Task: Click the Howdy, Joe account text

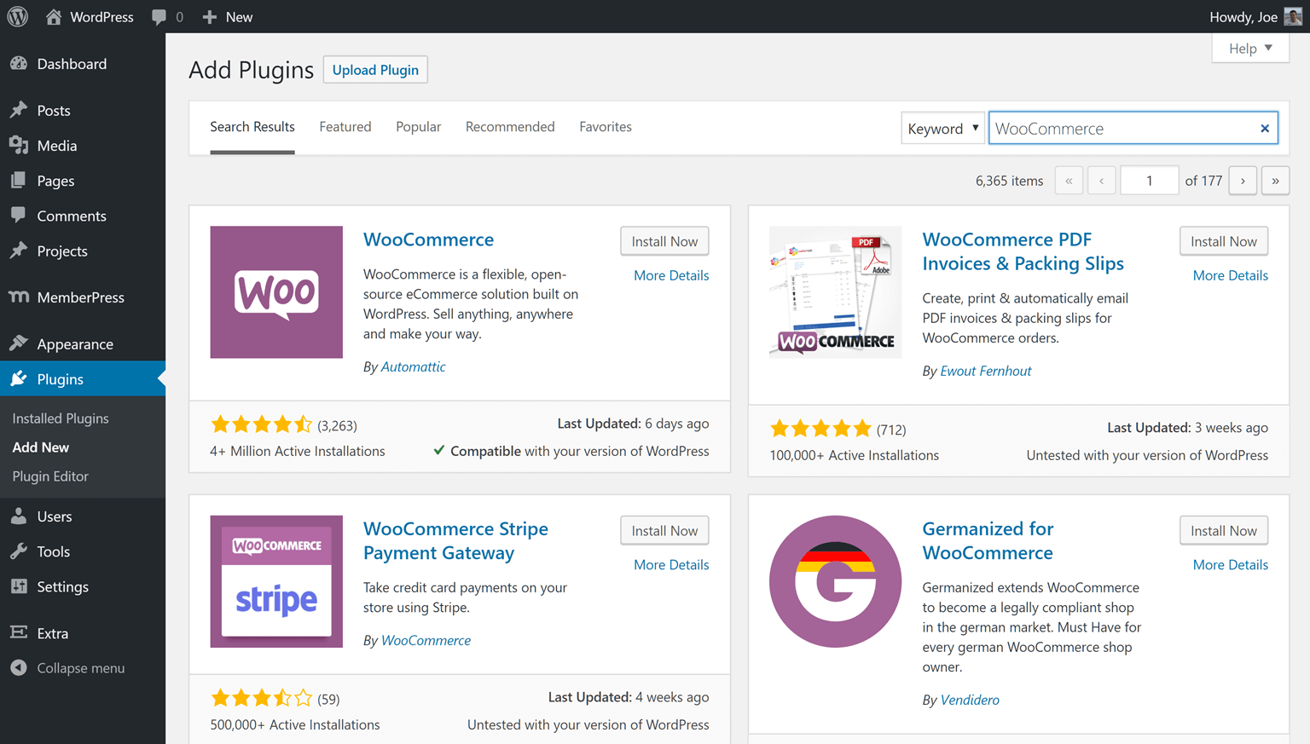Action: point(1243,17)
